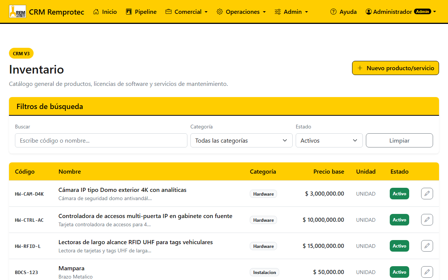
Task: Click the Precio base column header
Action: click(x=329, y=171)
